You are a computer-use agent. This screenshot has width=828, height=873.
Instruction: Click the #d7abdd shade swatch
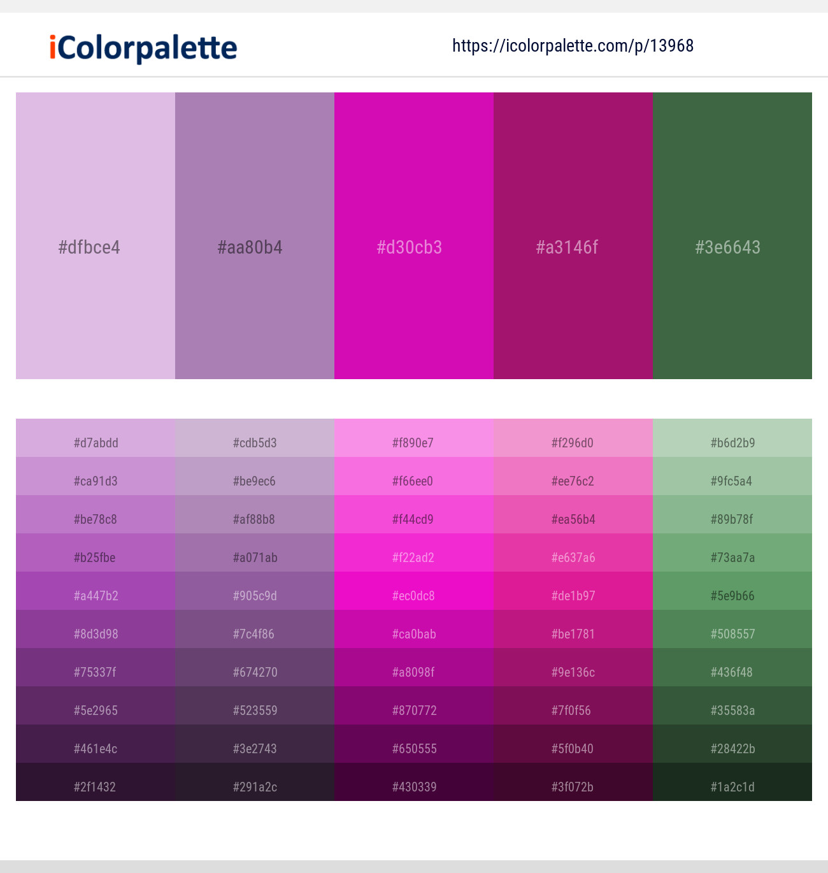click(95, 443)
